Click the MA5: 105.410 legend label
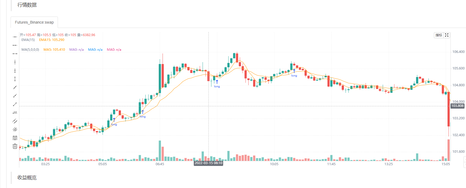Viewport: 466px width, 188px height. pos(54,49)
